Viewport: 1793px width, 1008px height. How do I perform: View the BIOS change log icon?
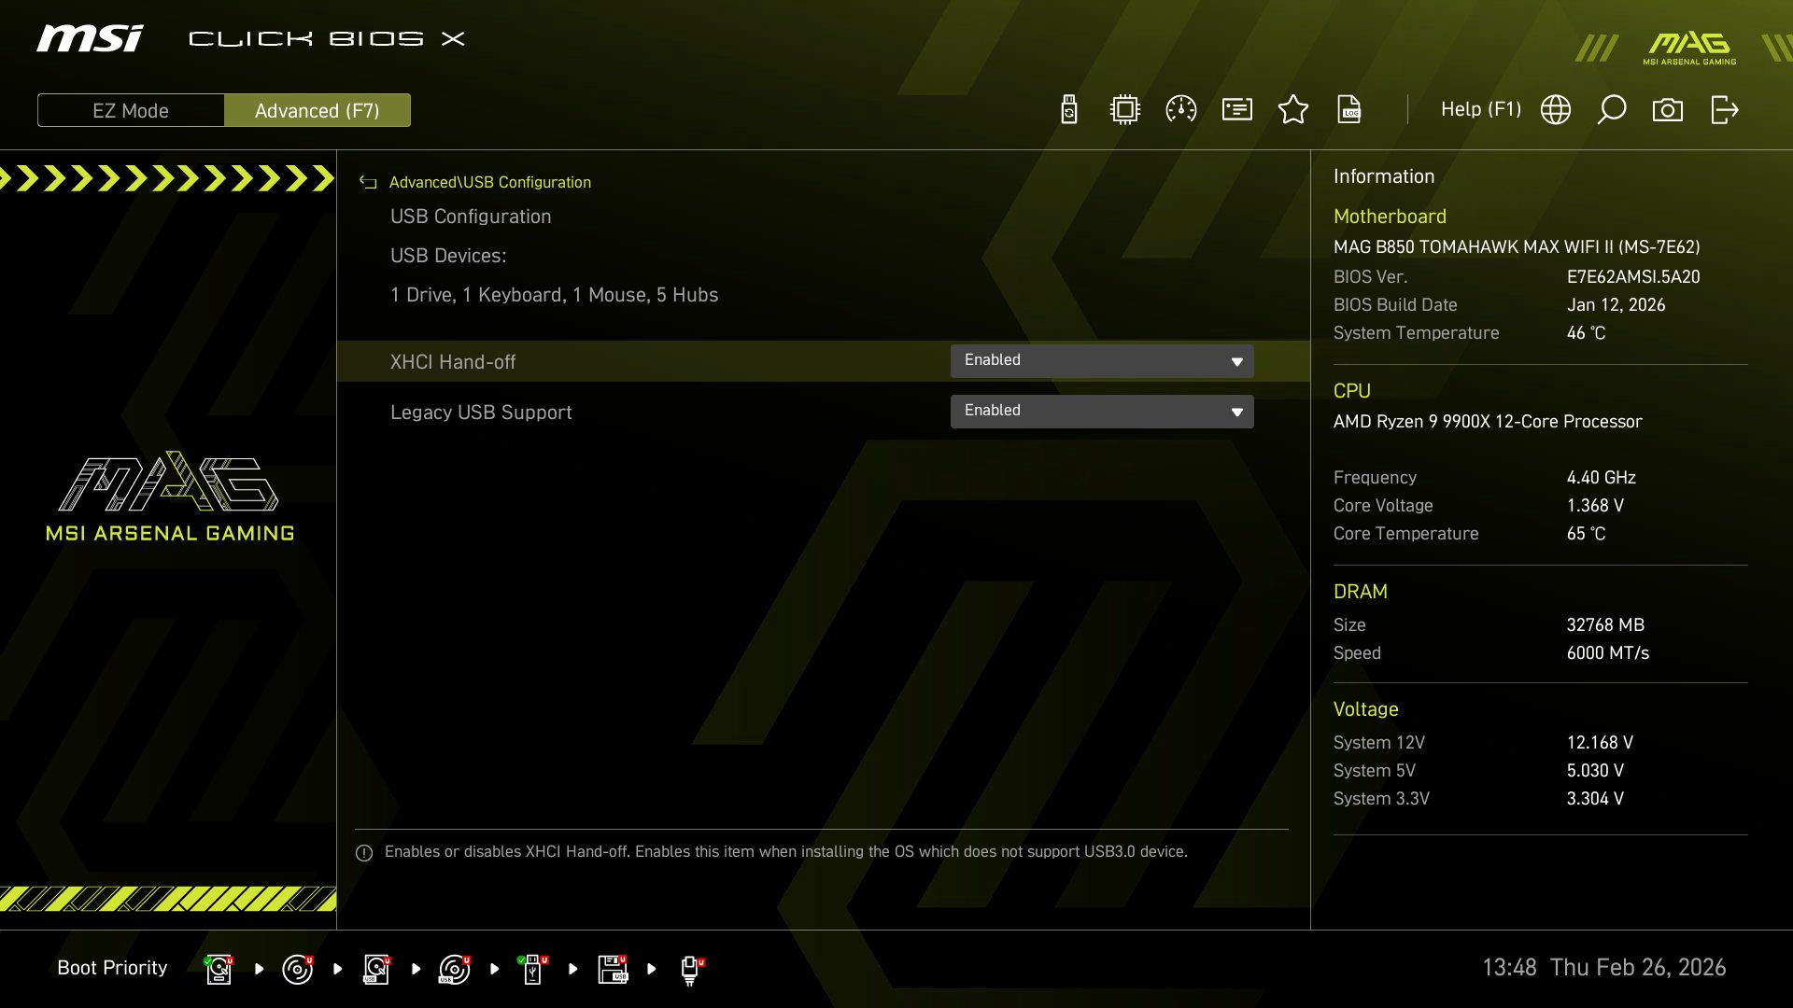(1349, 109)
